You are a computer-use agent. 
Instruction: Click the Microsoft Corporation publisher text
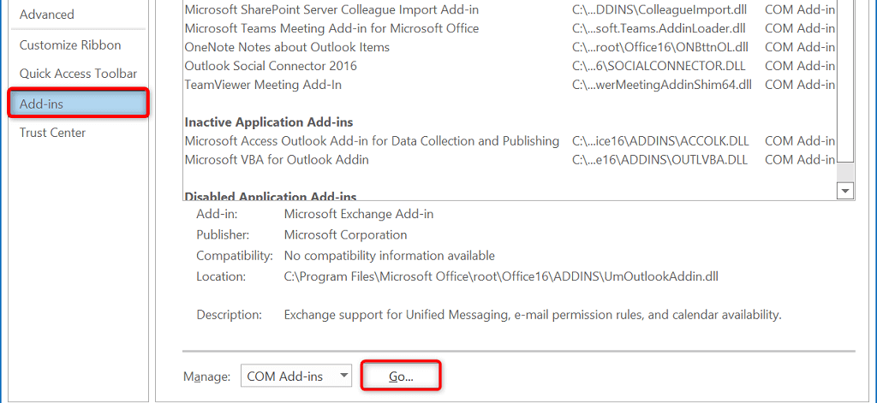click(345, 234)
